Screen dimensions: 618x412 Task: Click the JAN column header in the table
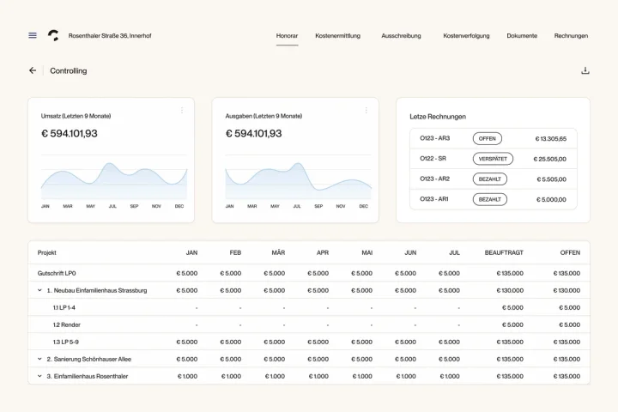(191, 252)
